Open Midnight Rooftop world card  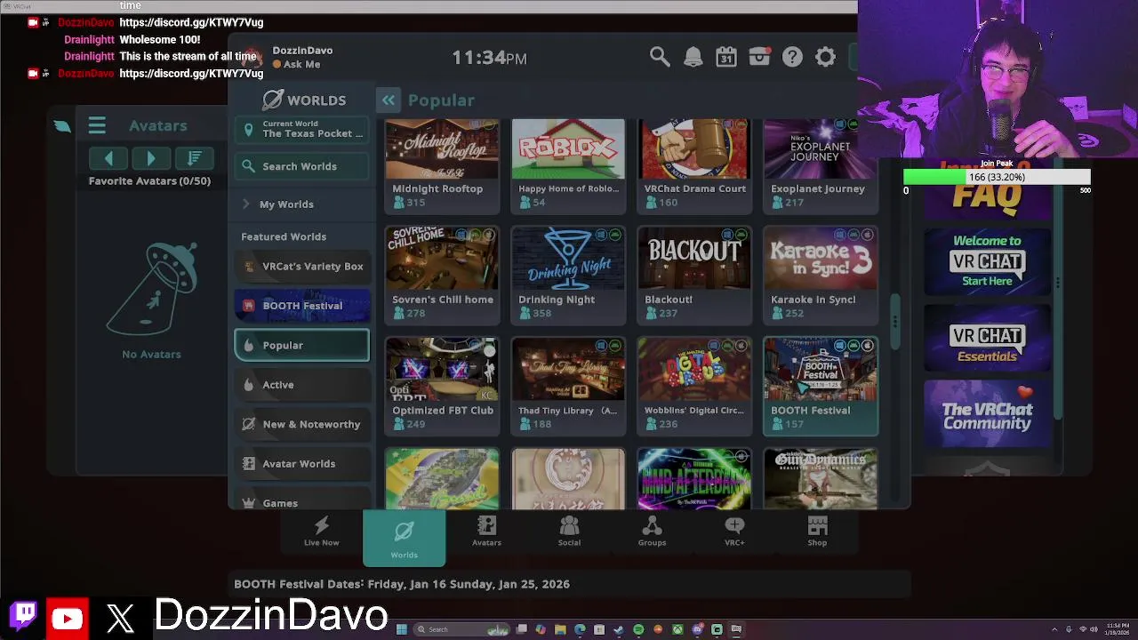click(442, 165)
